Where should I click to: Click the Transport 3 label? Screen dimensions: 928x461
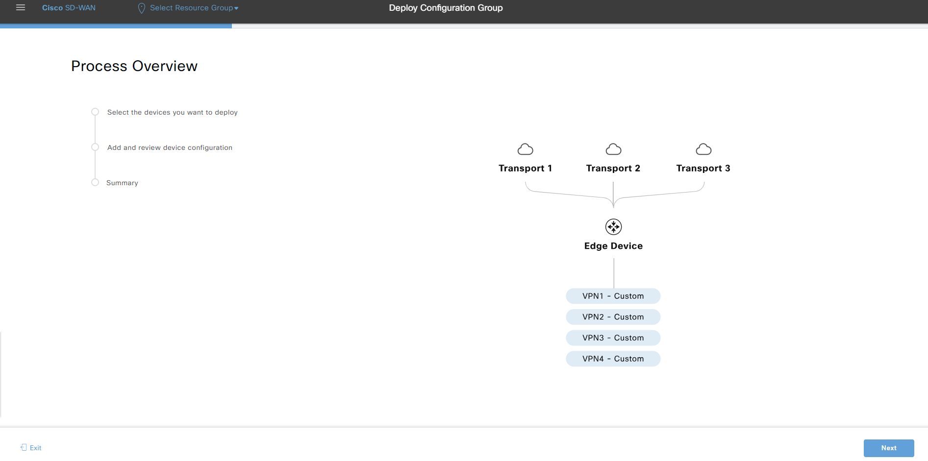pos(703,168)
